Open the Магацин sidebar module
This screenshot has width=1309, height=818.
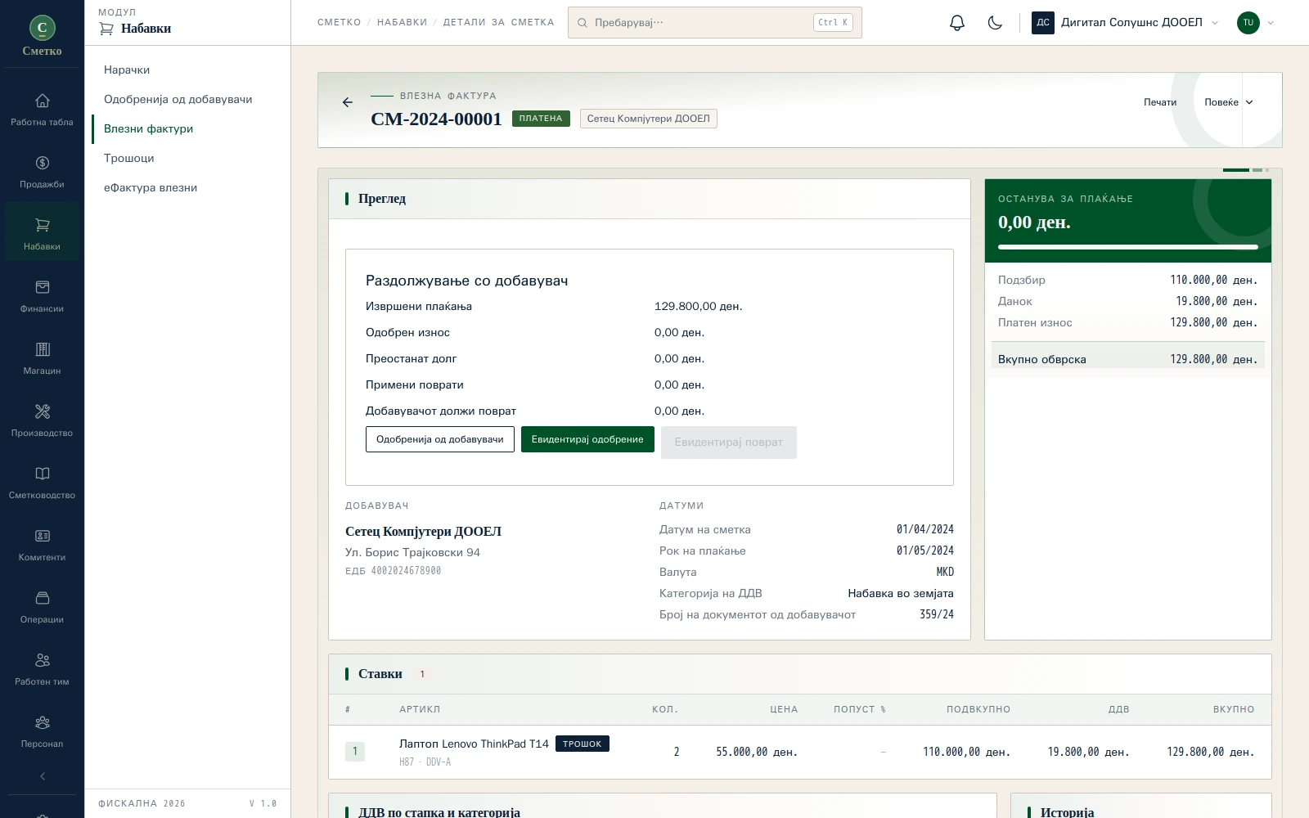pyautogui.click(x=42, y=357)
